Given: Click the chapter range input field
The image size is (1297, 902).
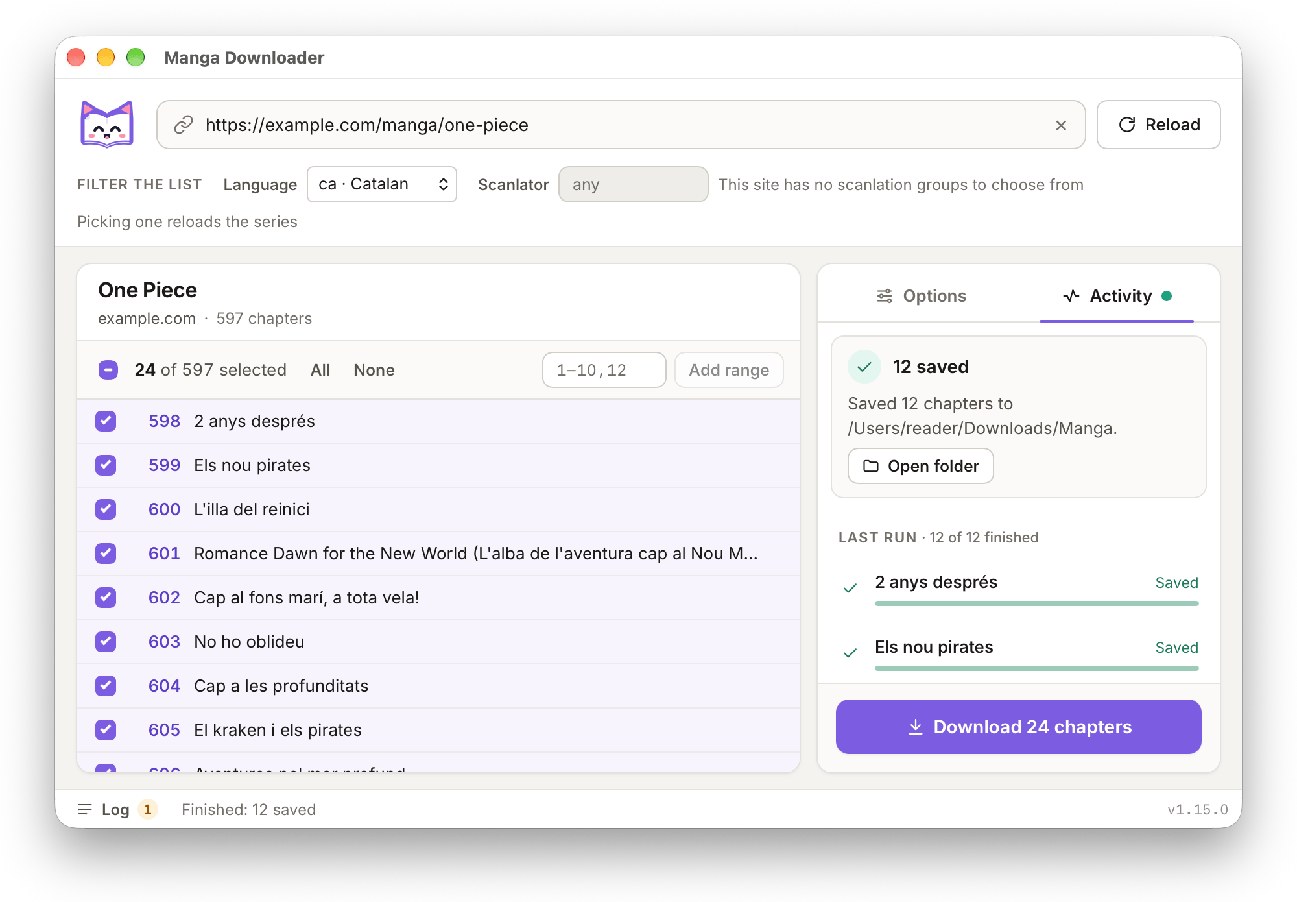Looking at the screenshot, I should click(x=604, y=370).
